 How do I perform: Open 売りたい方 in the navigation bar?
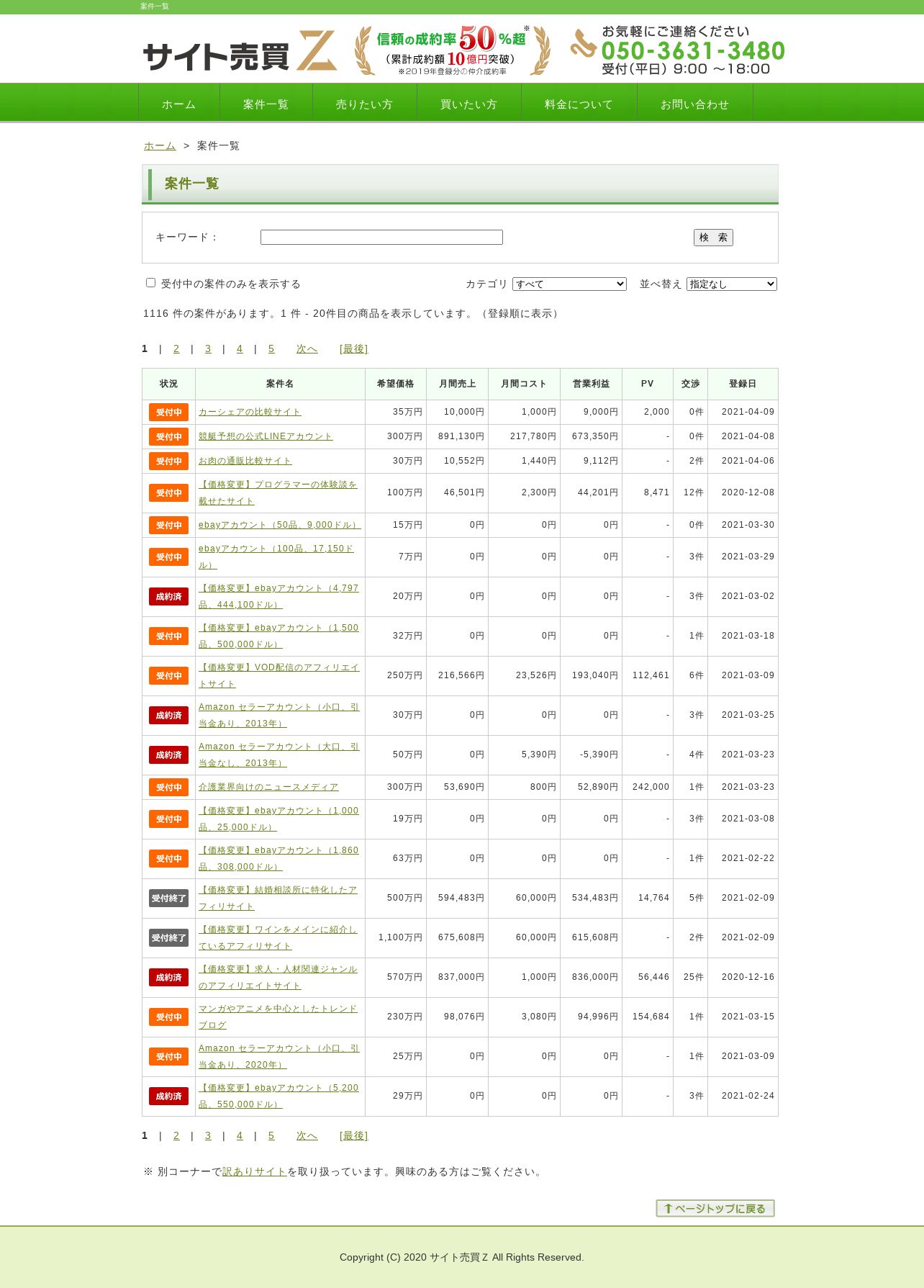pos(365,104)
